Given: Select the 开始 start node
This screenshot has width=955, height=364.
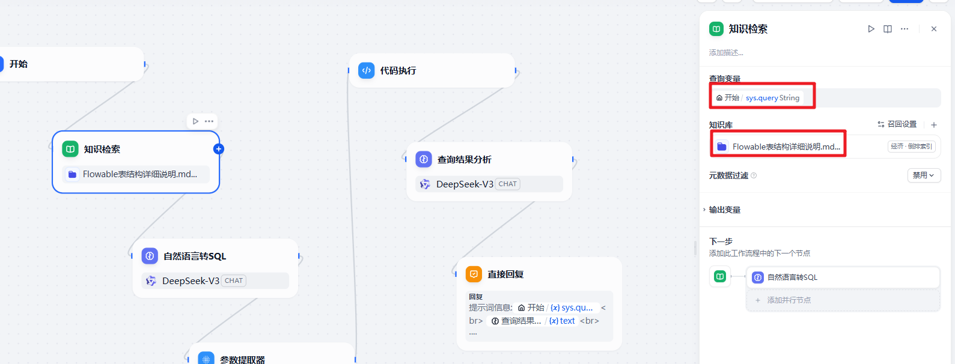Looking at the screenshot, I should coord(72,64).
